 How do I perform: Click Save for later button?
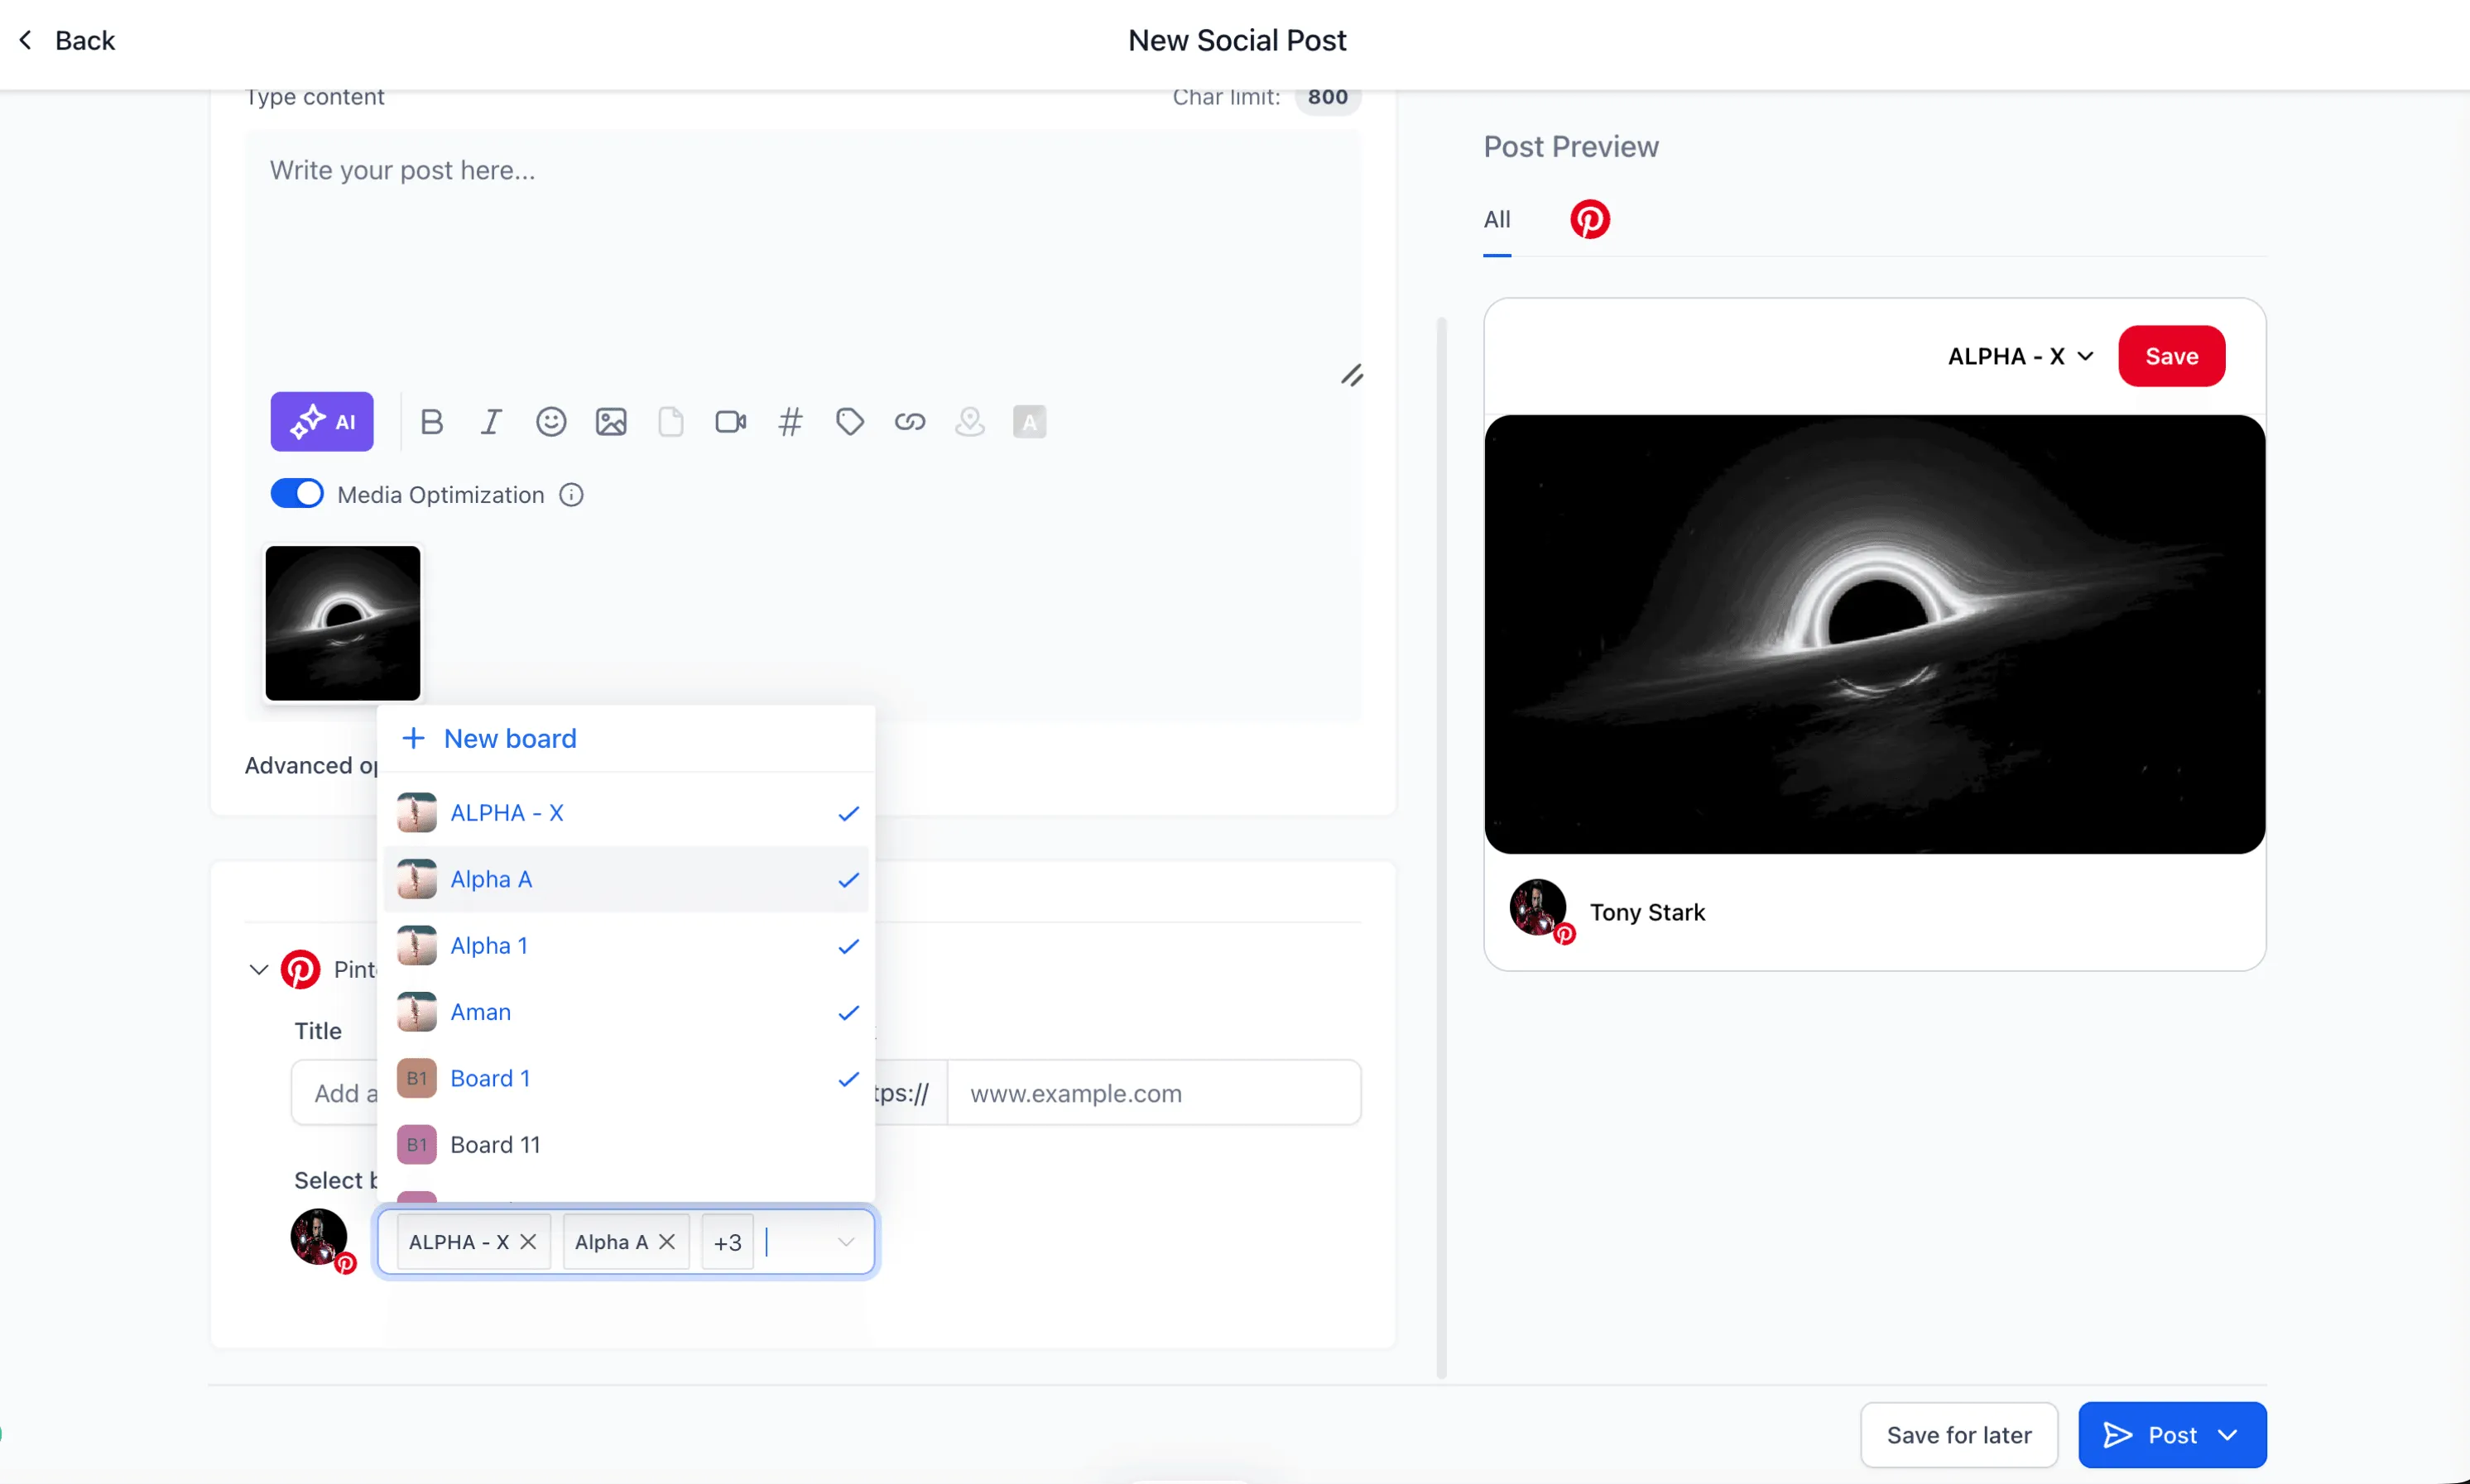[x=1958, y=1435]
